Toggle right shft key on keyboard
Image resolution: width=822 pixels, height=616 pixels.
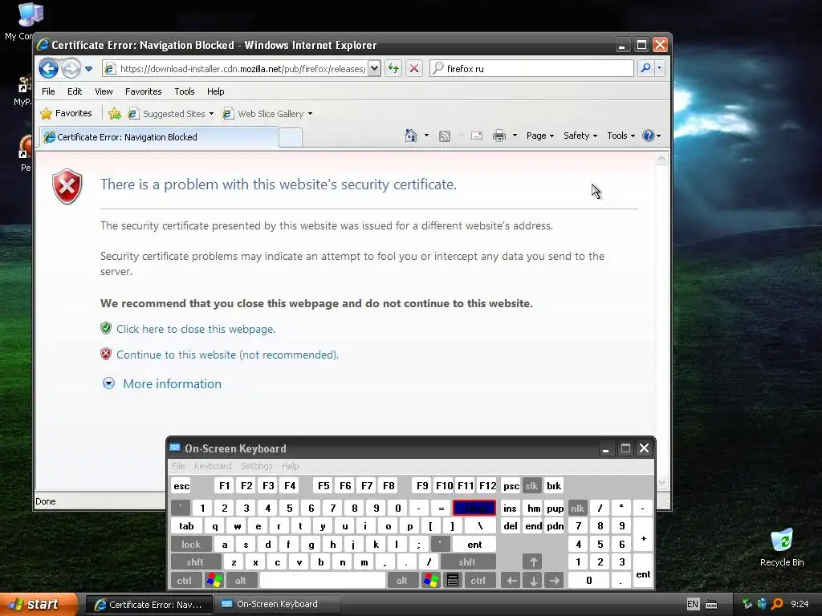(x=467, y=562)
